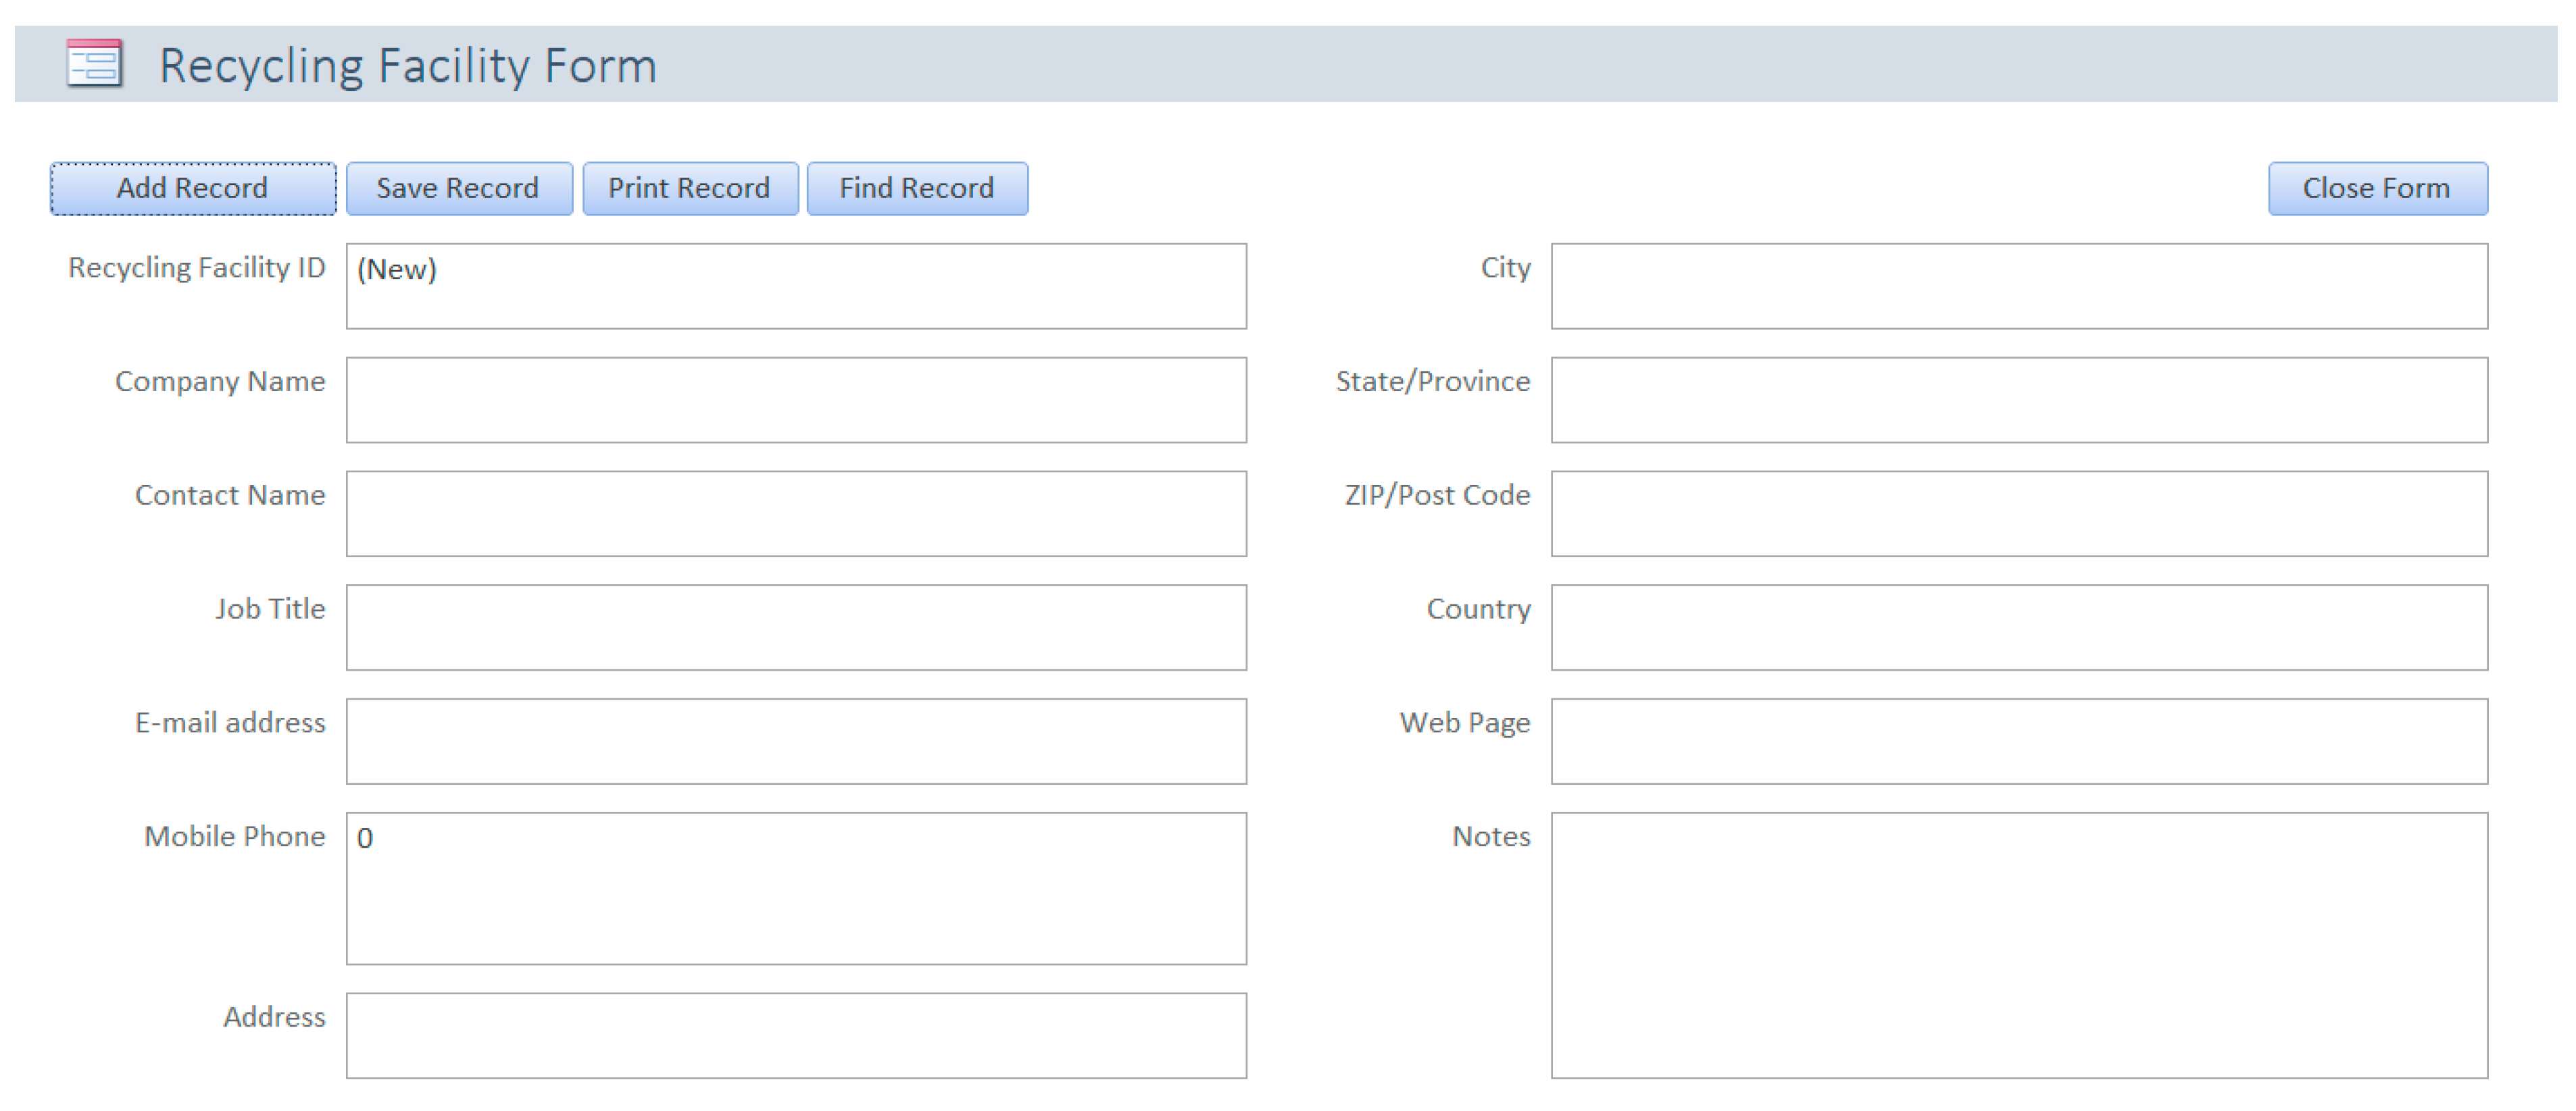
Task: Focus the Country input box
Action: click(2018, 627)
